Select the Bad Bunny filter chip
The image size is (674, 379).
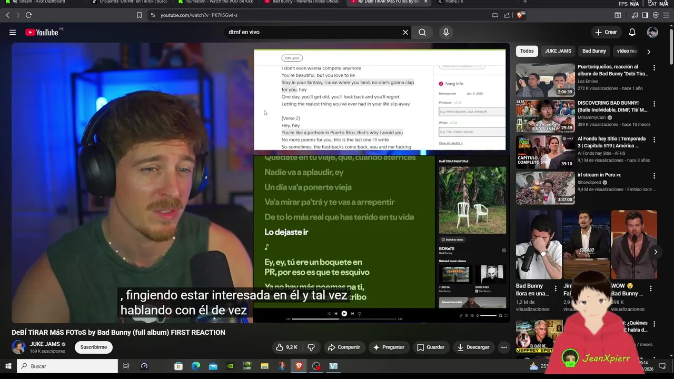tap(594, 51)
